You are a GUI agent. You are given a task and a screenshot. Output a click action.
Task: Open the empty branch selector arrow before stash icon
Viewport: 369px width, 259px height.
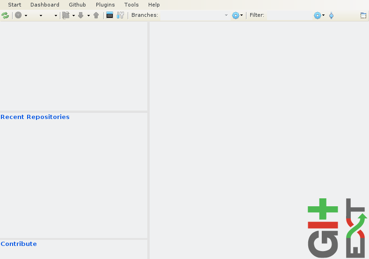tap(56, 15)
